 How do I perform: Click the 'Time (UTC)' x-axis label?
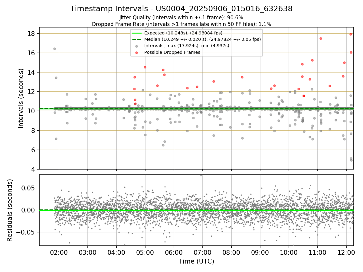click(196, 261)
